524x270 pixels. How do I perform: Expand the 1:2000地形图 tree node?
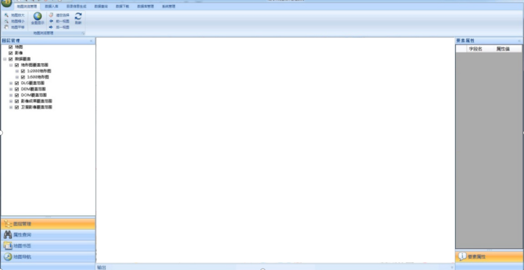(x=17, y=71)
